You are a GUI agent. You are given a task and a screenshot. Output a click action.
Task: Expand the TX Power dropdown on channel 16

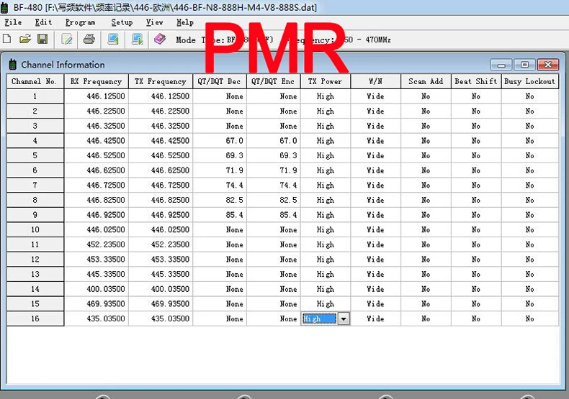pyautogui.click(x=344, y=318)
